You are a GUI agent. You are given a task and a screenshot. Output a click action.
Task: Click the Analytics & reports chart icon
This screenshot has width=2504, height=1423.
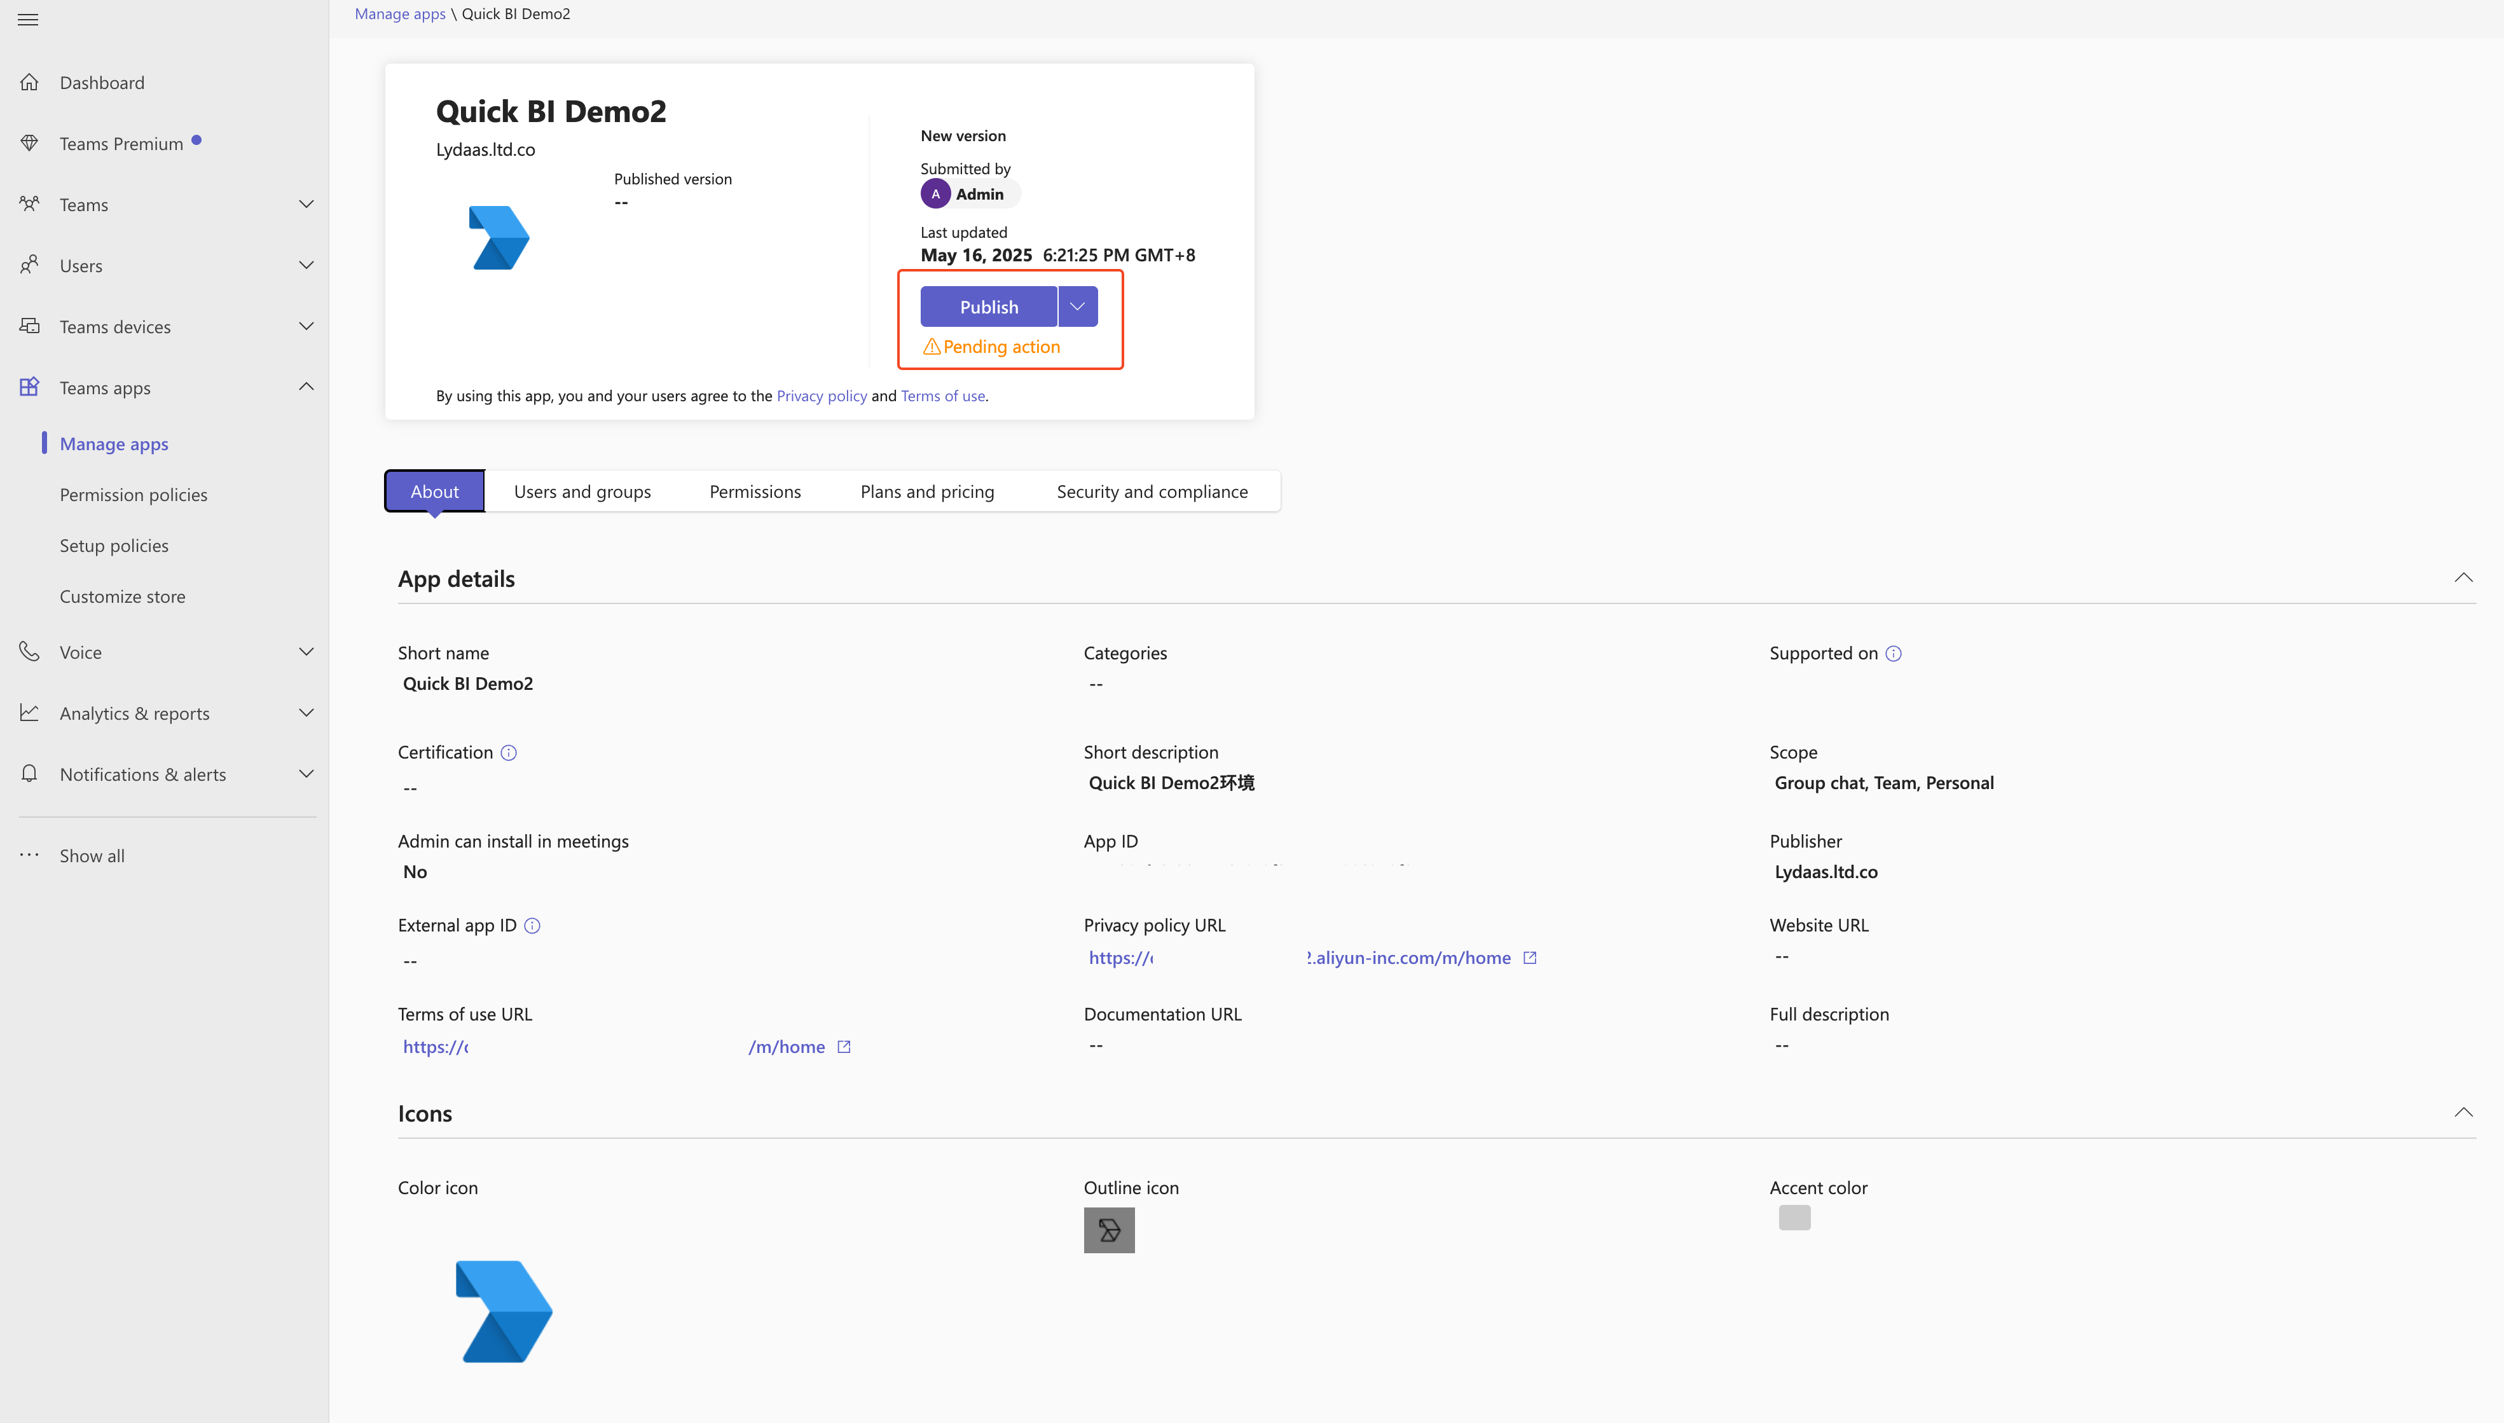pos(29,713)
